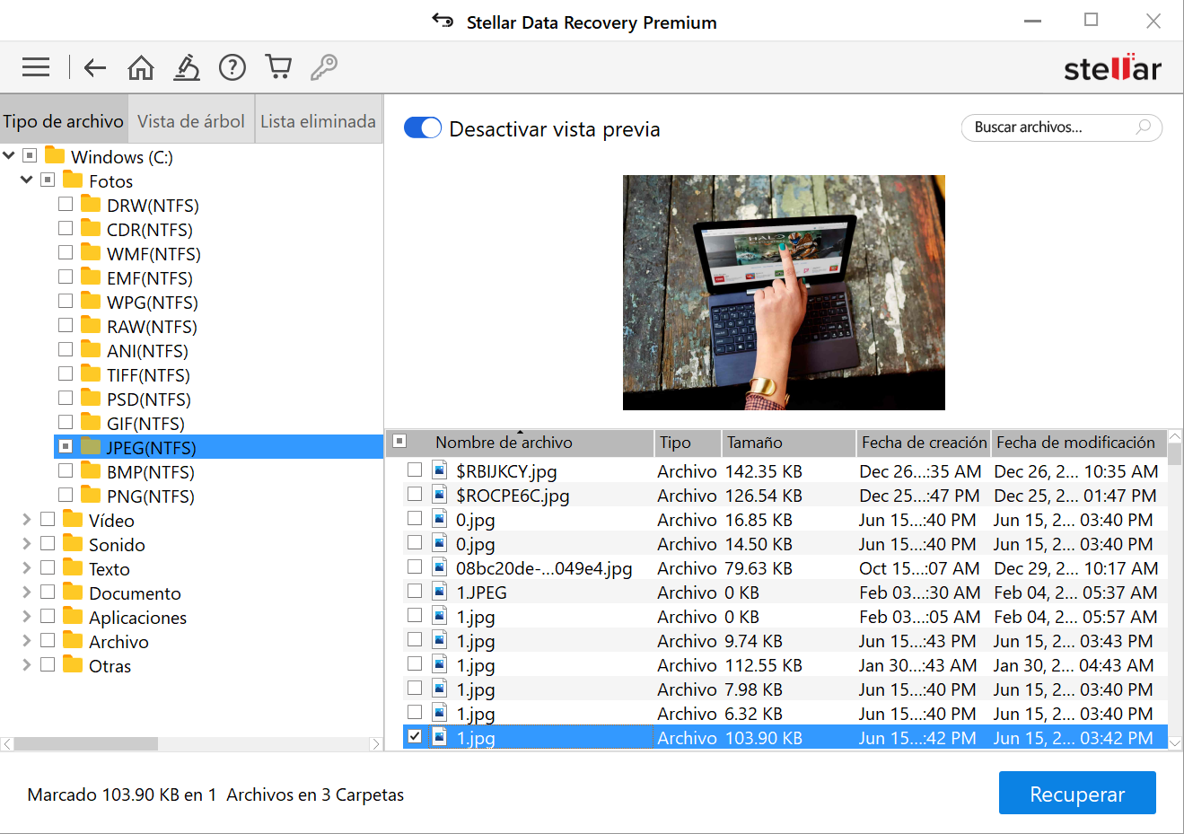Click the Recuperar button

1076,794
